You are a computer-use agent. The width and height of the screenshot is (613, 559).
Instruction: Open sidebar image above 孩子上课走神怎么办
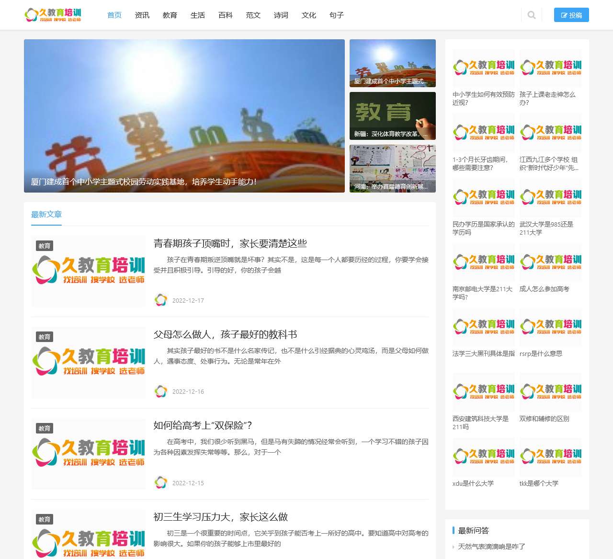tap(551, 68)
